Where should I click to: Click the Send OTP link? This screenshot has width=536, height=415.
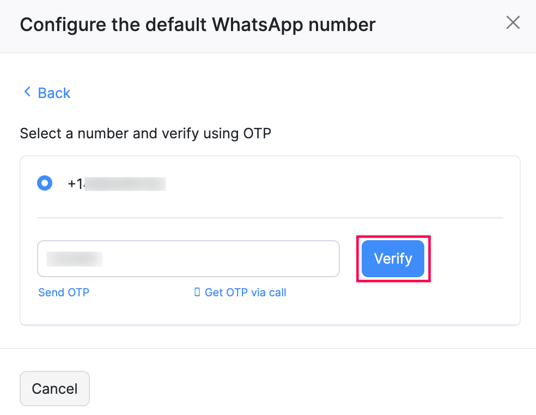(64, 292)
